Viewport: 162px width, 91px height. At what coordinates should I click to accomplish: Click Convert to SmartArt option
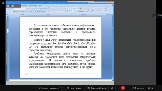(55, 12)
